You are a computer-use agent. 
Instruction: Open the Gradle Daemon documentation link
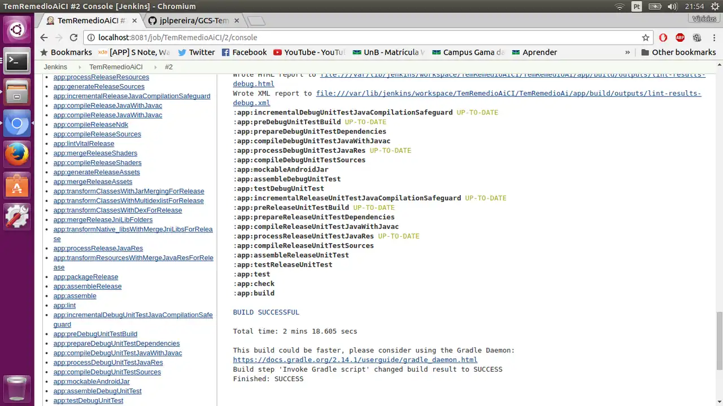tap(355, 360)
